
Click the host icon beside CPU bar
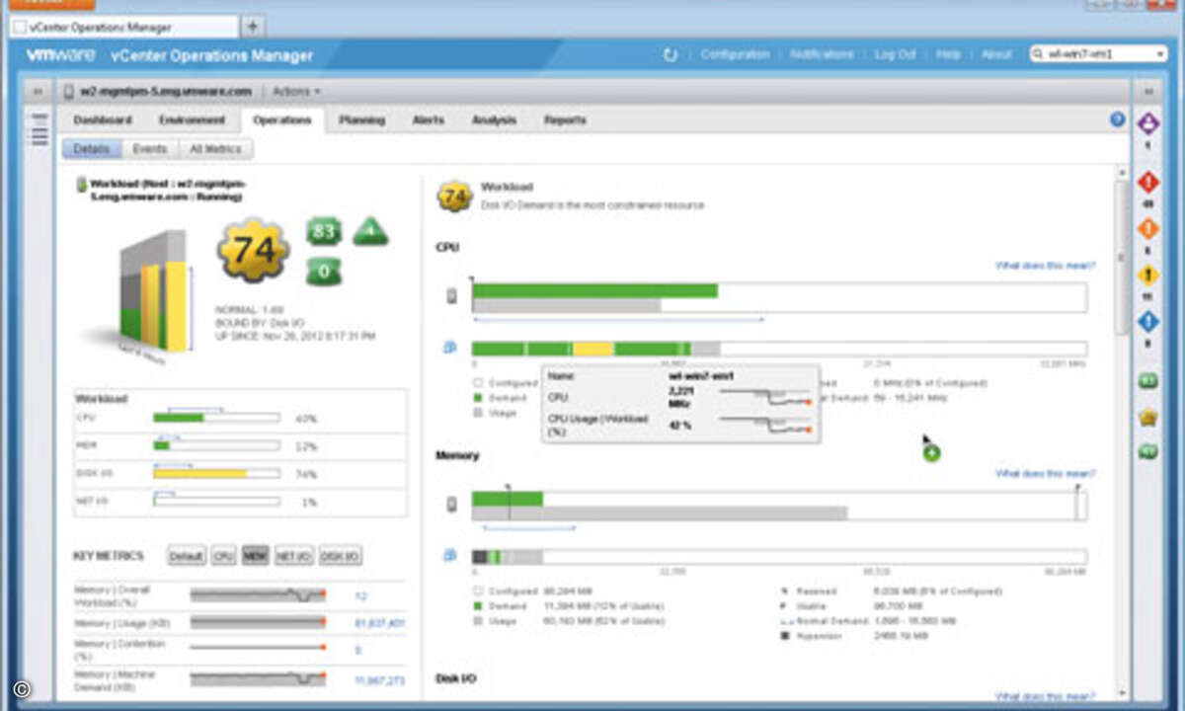pyautogui.click(x=451, y=295)
